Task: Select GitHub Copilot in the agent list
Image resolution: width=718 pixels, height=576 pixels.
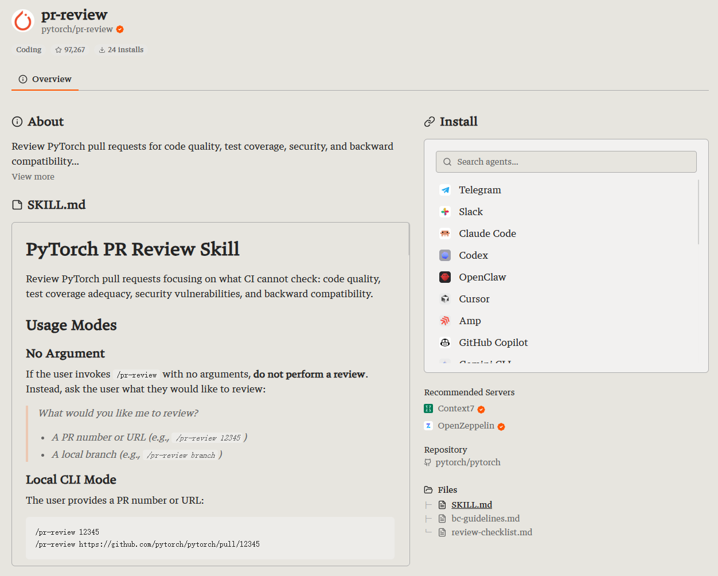Action: coord(566,343)
